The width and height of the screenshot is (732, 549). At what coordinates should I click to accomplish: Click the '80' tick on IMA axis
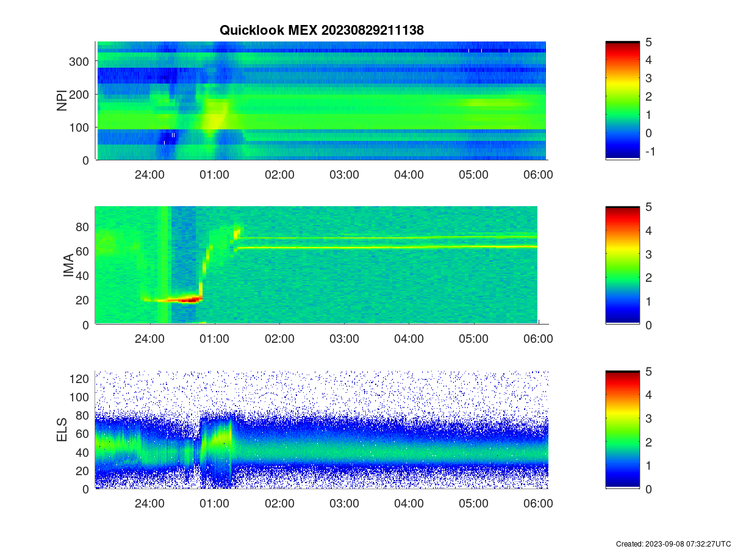pos(84,227)
